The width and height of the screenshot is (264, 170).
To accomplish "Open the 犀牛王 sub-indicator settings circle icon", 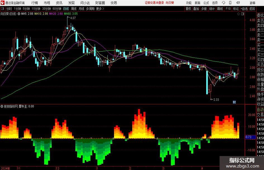I will tap(2, 106).
